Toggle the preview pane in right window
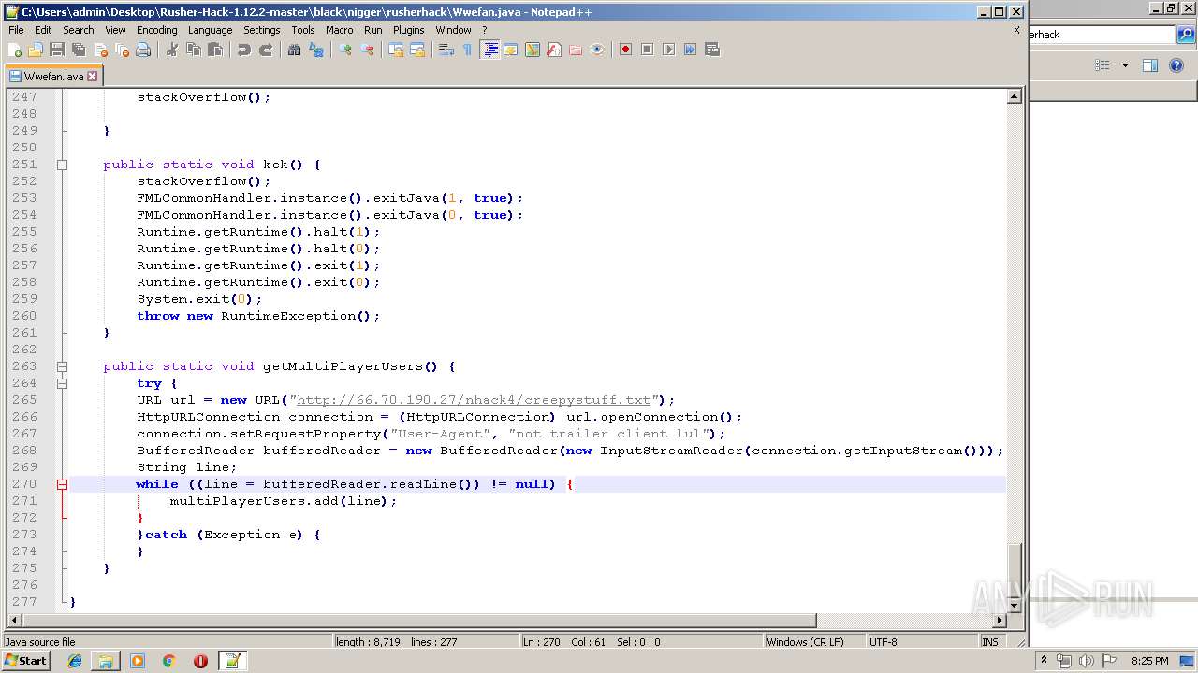Viewport: 1198px width, 673px height. pos(1150,65)
